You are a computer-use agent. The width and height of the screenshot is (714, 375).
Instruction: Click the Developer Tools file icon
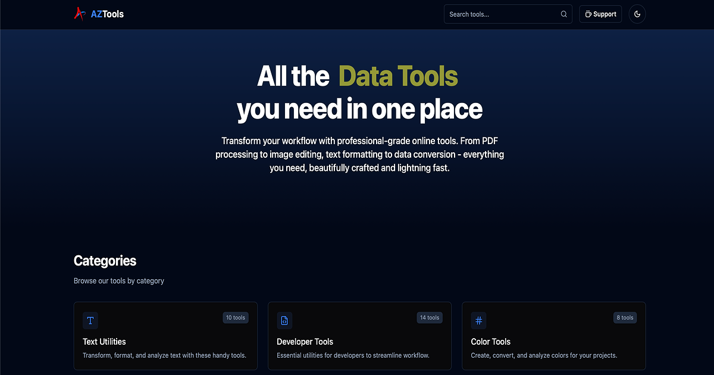[284, 320]
